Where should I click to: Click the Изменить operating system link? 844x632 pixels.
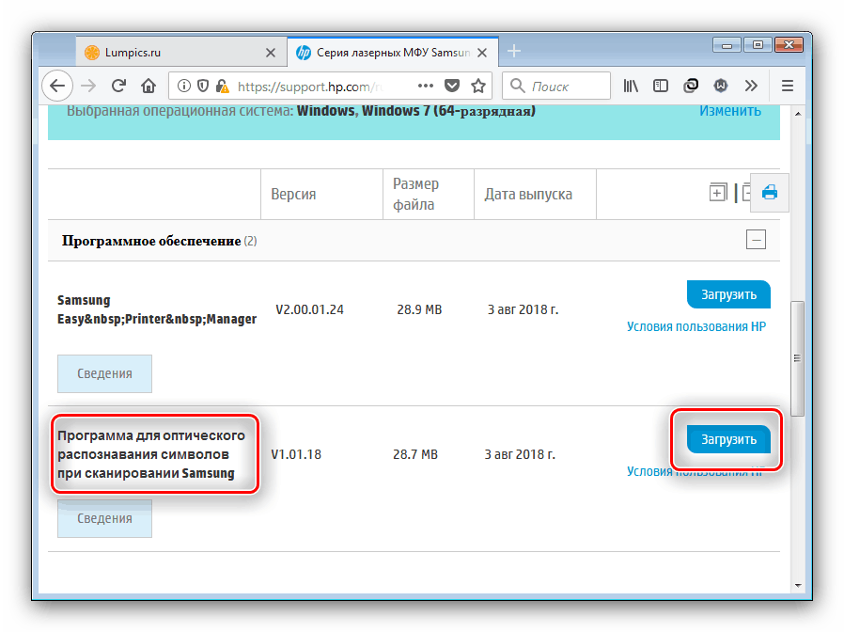point(729,110)
